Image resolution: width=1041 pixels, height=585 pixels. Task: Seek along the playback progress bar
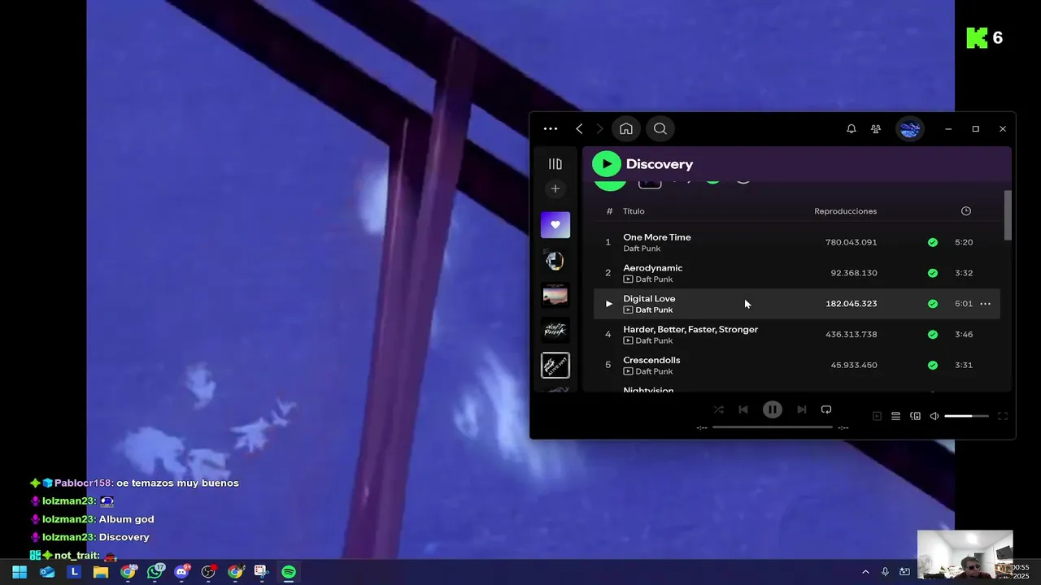[x=773, y=427]
